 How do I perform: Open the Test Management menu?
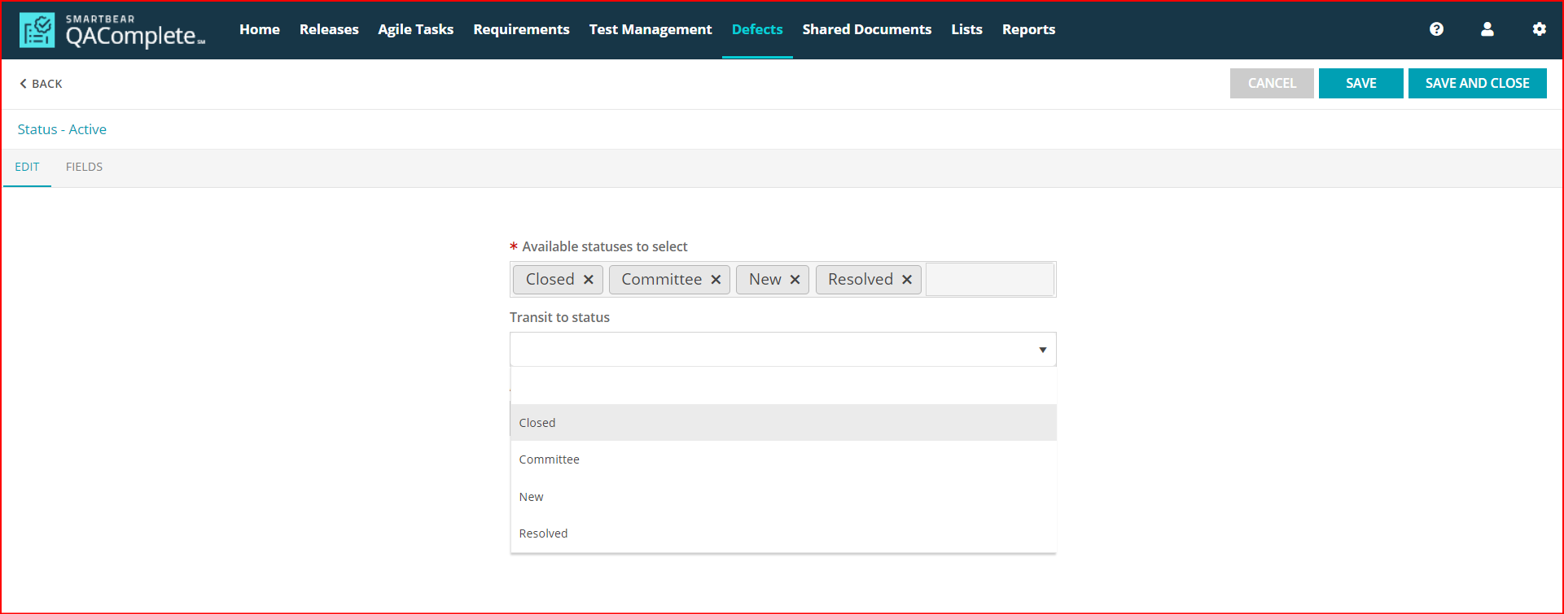(650, 29)
